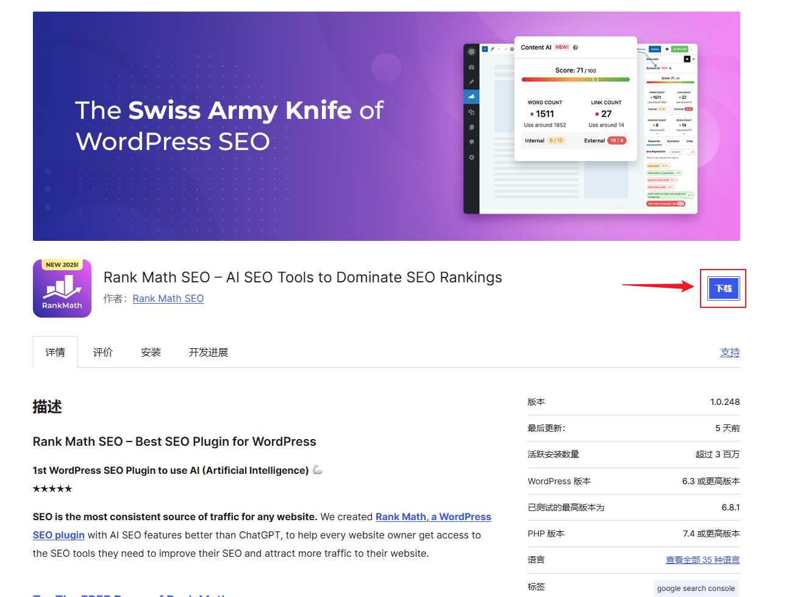Open the 开发进展 development tab
The image size is (789, 597).
tap(209, 352)
